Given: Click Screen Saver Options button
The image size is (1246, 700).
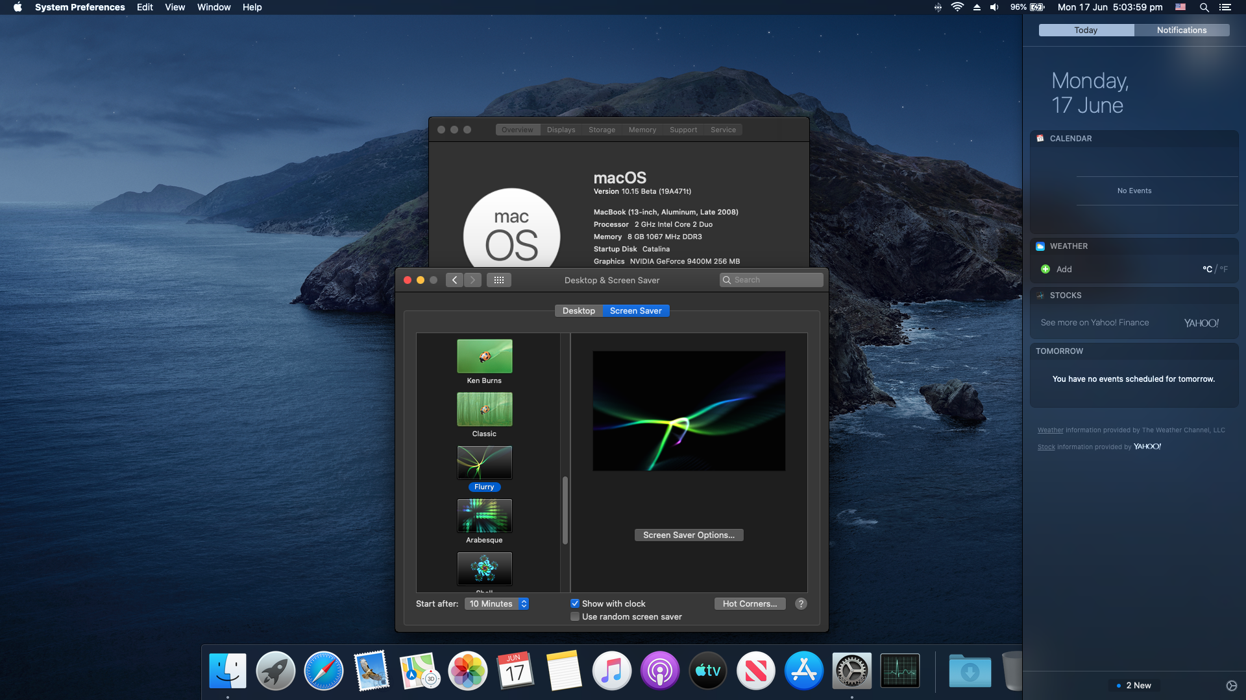Looking at the screenshot, I should pyautogui.click(x=689, y=535).
